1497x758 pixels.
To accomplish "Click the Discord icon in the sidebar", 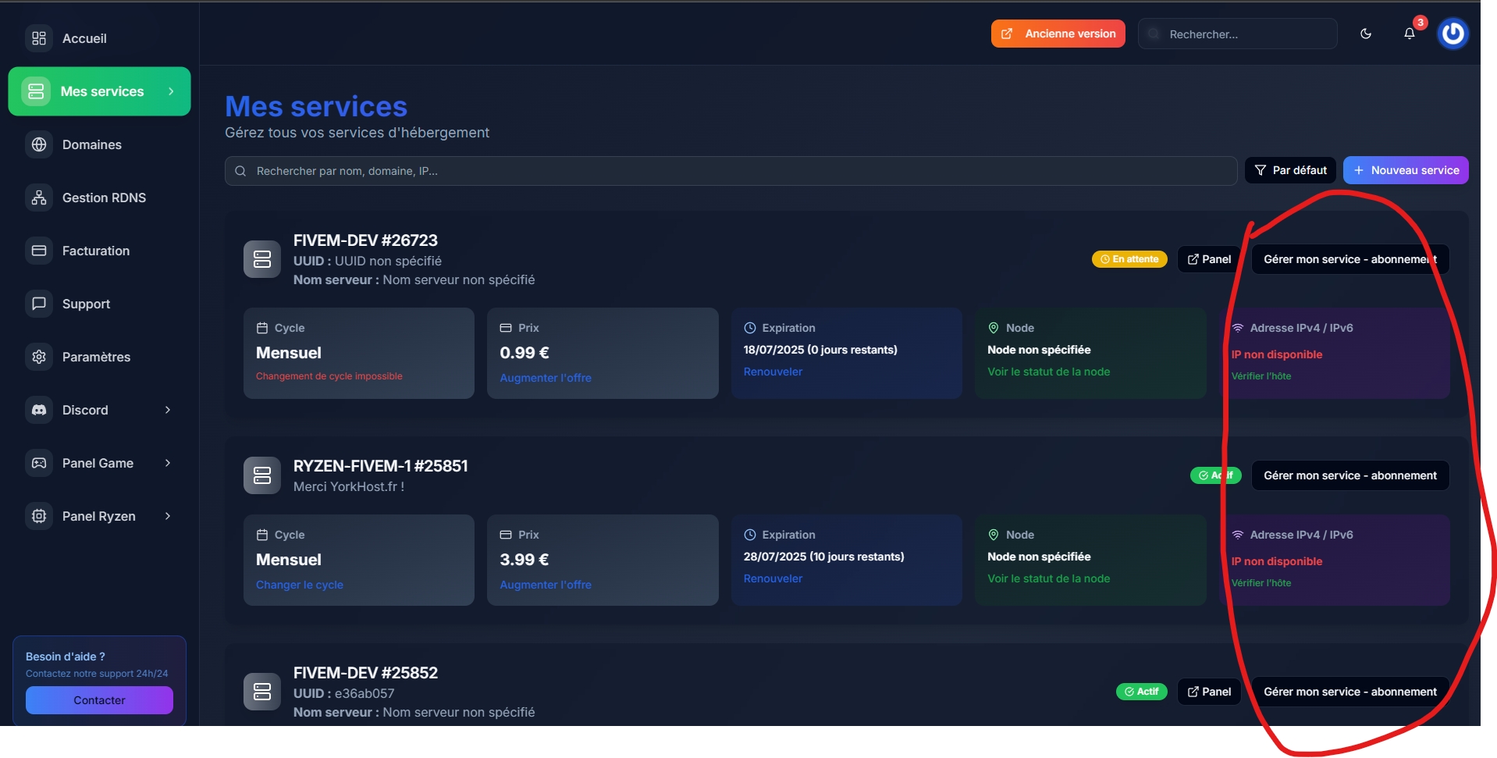I will 39,410.
